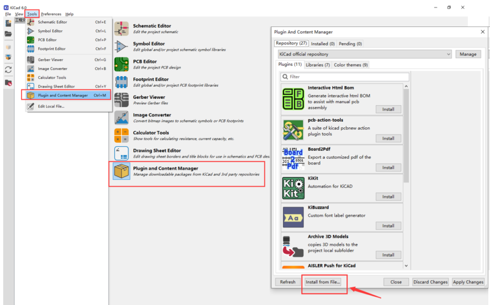Open Schematic Editor icon in Tools menu
Image resolution: width=490 pixels, height=305 pixels.
[x=30, y=22]
